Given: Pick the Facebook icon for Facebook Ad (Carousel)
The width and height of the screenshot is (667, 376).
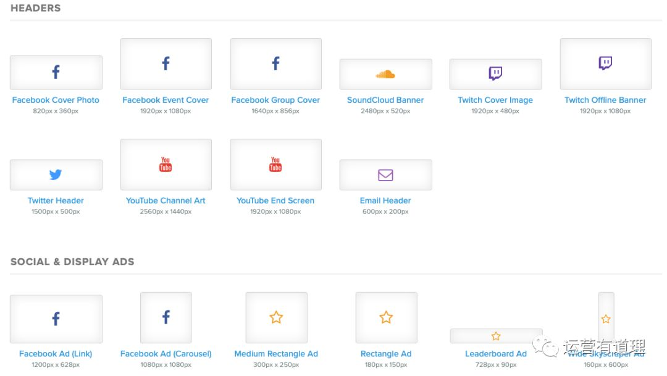Looking at the screenshot, I should click(166, 317).
